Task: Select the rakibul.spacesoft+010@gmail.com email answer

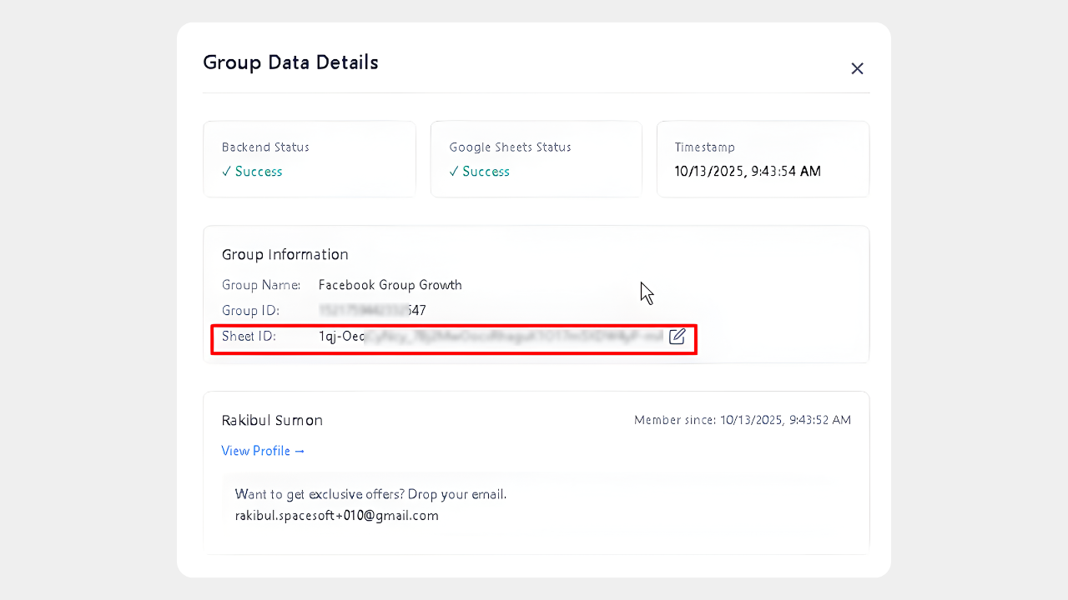Action: (x=336, y=516)
